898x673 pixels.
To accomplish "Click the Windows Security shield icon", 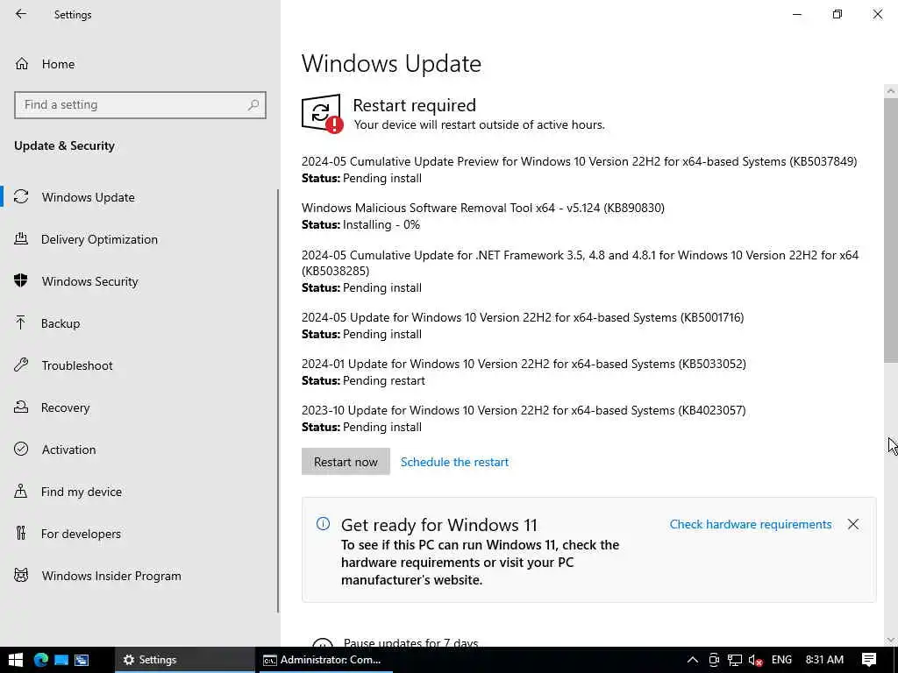I will pyautogui.click(x=21, y=280).
